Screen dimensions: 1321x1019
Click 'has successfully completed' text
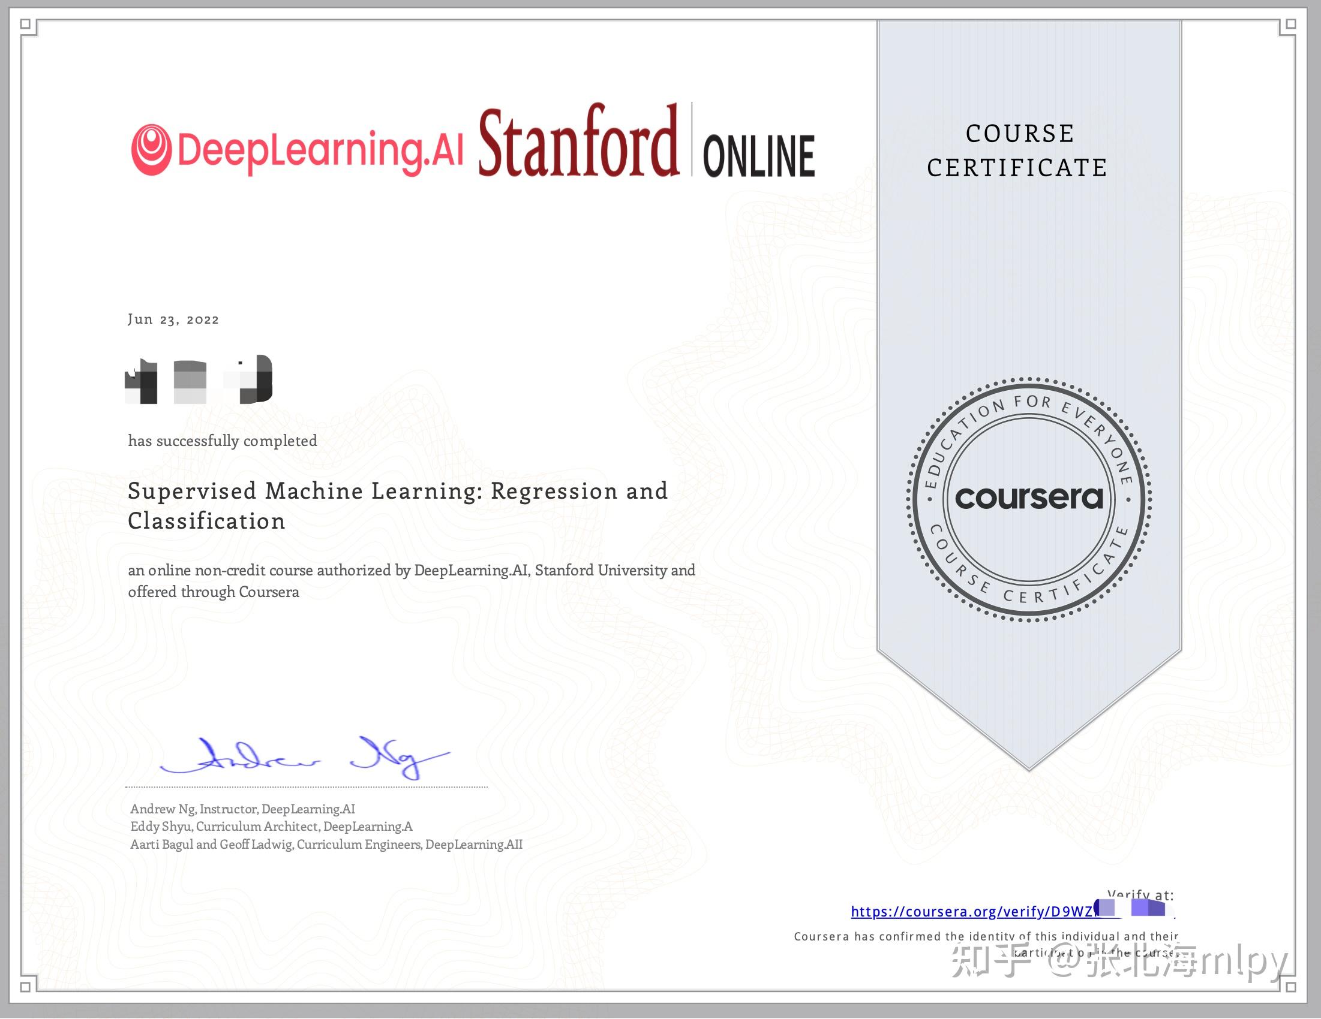pyautogui.click(x=223, y=441)
